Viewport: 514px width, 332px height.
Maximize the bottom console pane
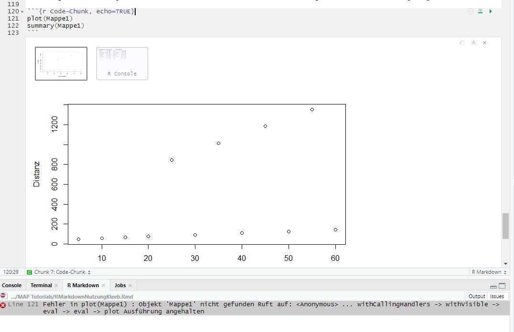tap(502, 286)
